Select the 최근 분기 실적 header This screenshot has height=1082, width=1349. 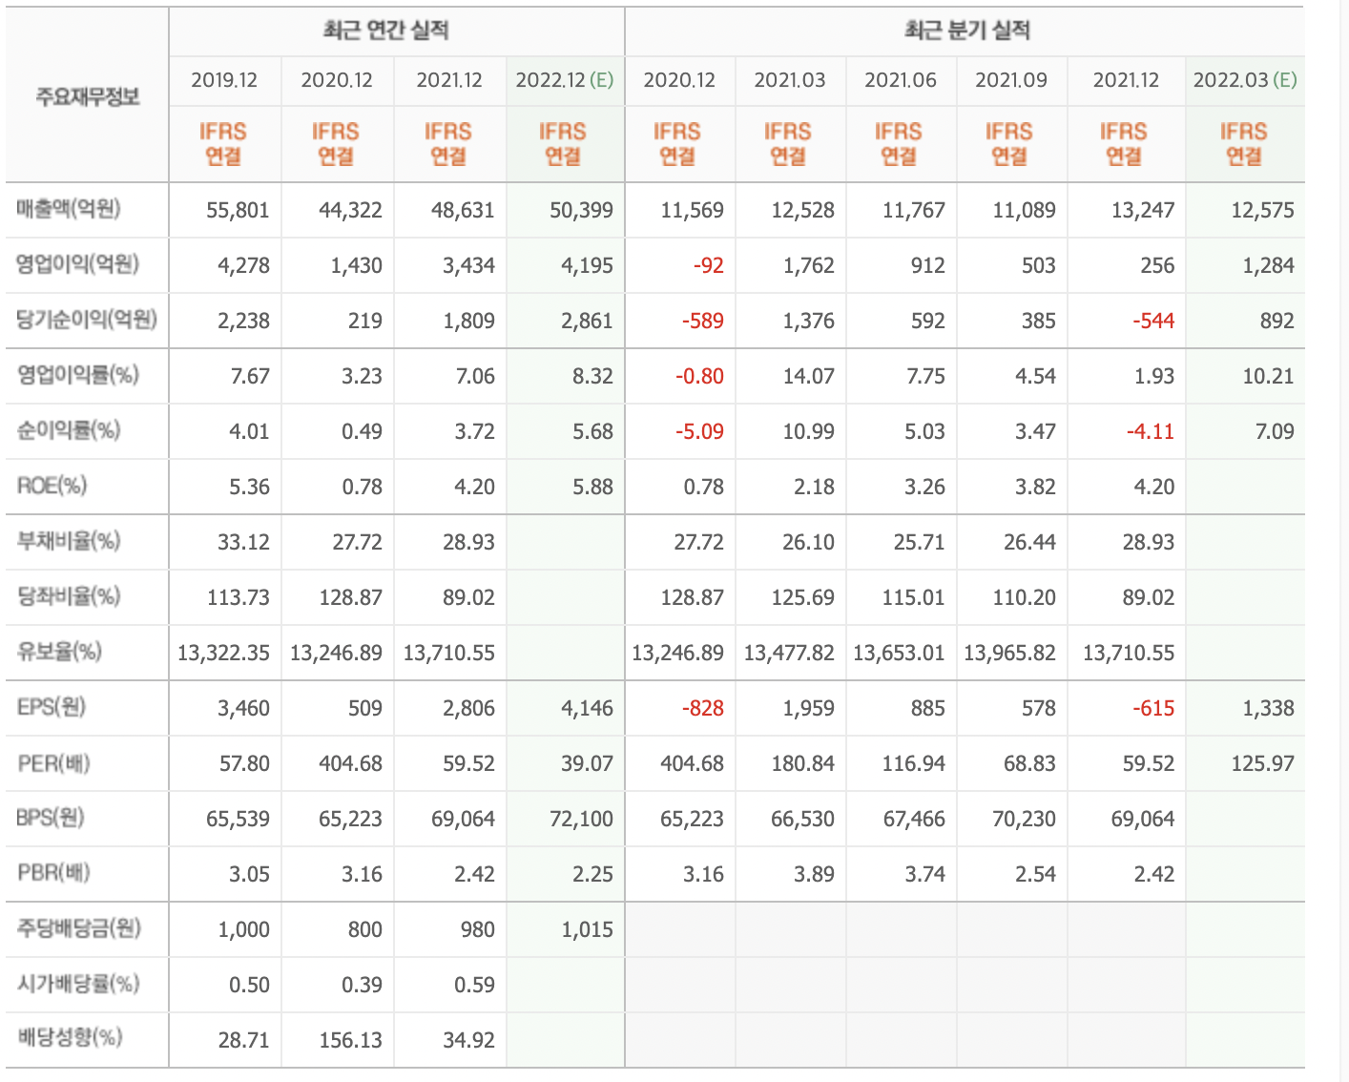click(966, 31)
